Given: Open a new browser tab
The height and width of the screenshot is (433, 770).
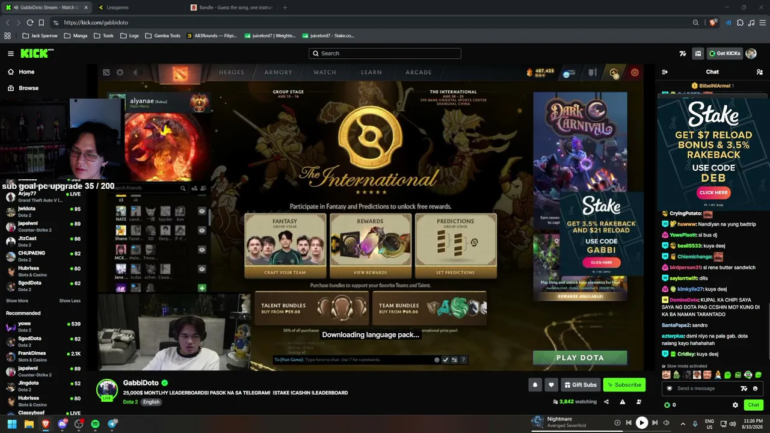Looking at the screenshot, I should (x=285, y=7).
